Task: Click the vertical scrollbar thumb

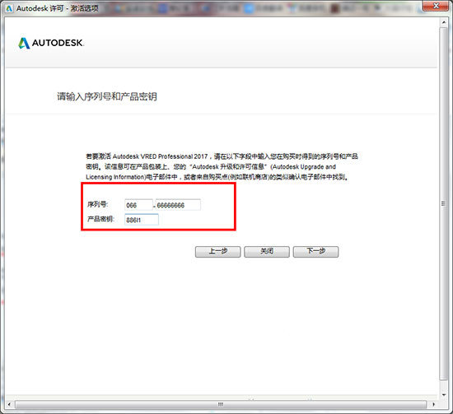Action: click(443, 203)
